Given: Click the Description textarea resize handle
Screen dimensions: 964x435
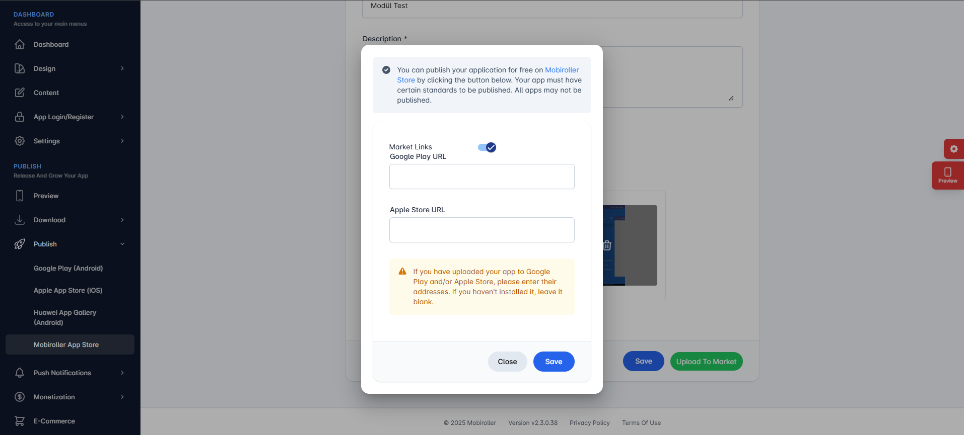Looking at the screenshot, I should [x=731, y=99].
